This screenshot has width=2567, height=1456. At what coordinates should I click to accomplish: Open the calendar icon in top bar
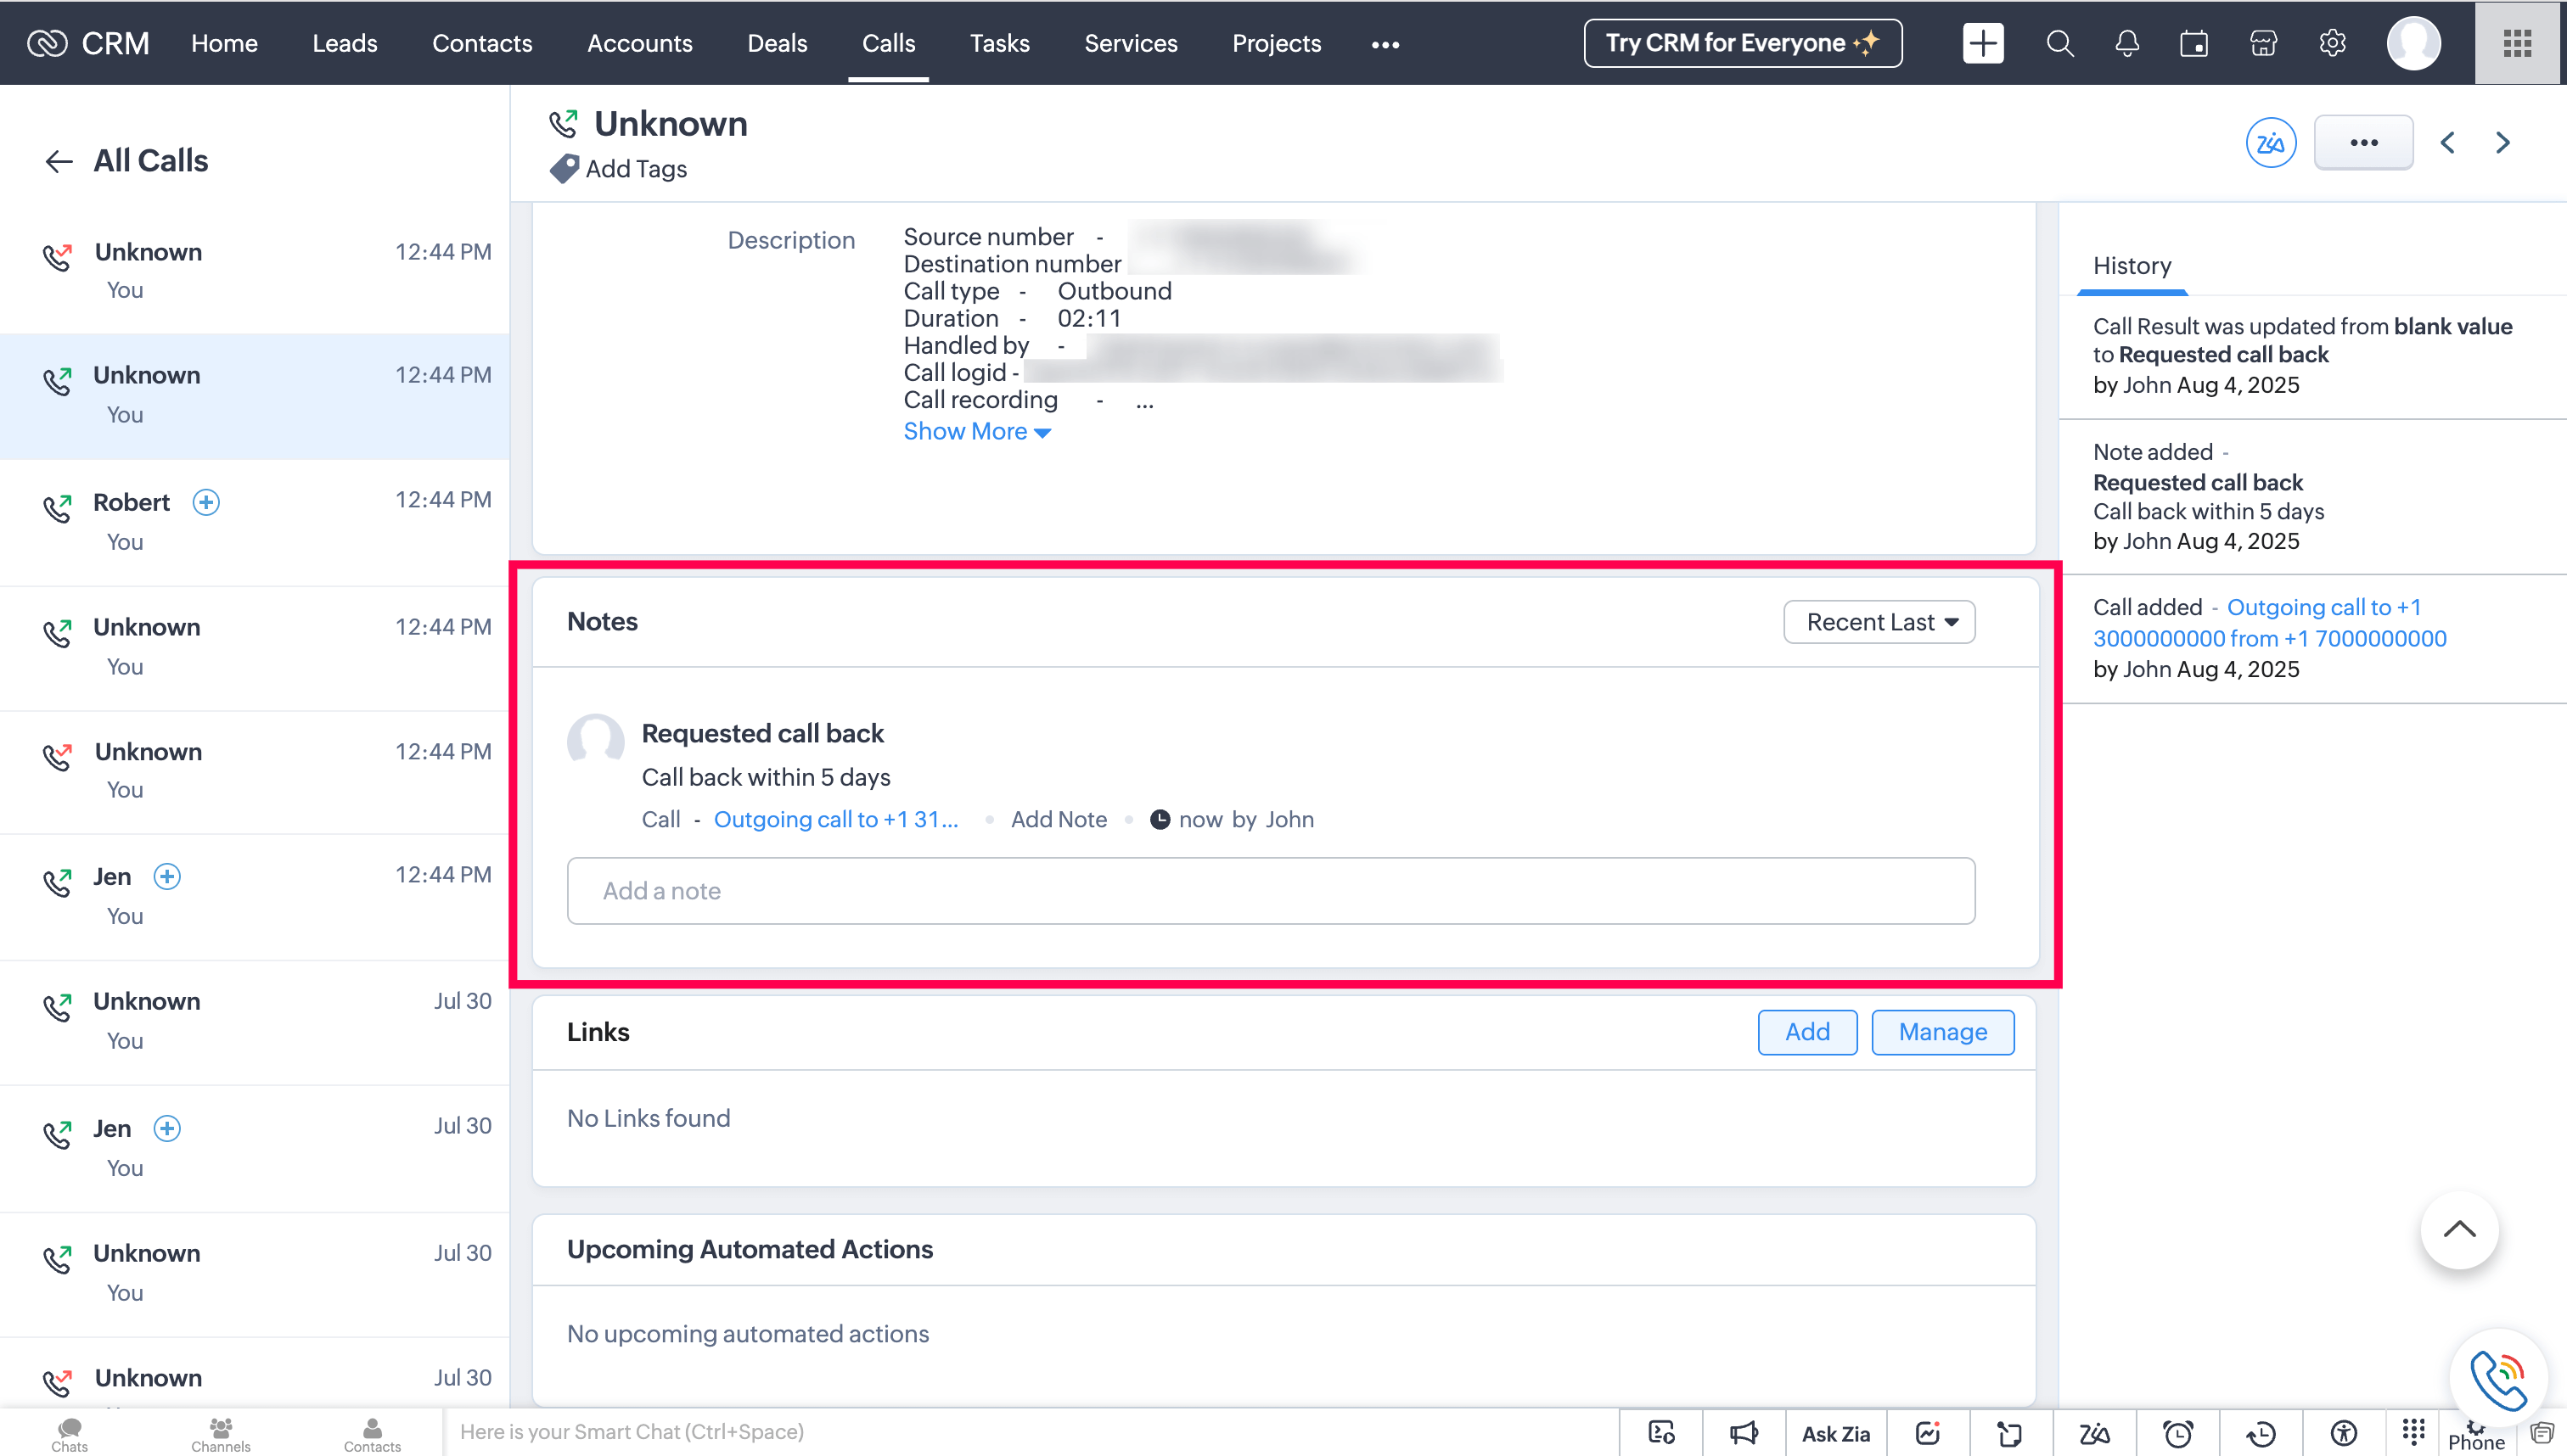click(x=2193, y=43)
